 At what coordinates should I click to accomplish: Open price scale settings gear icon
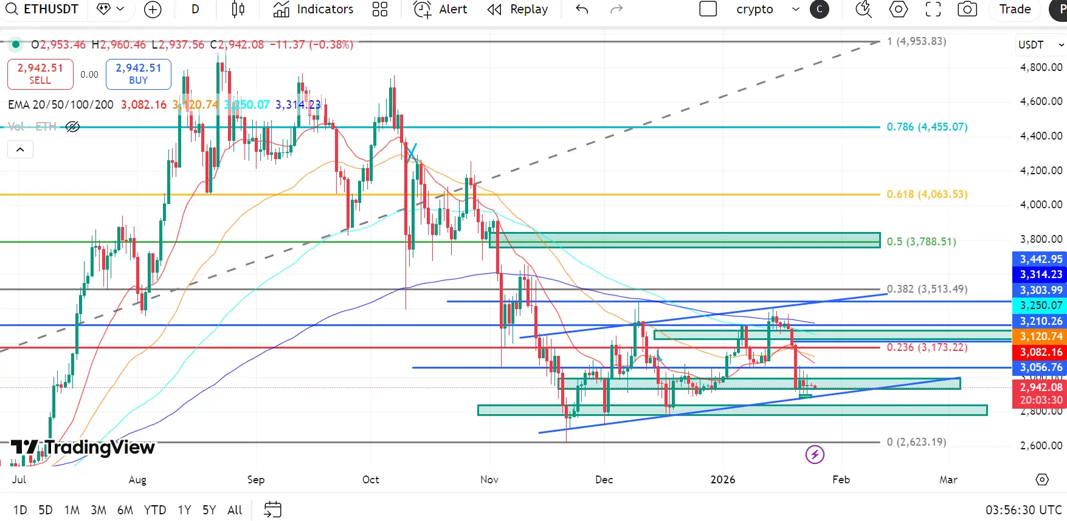coord(1042,479)
